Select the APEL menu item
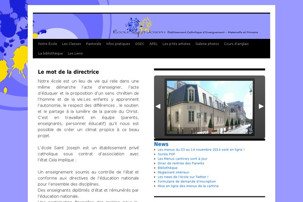 click(153, 44)
